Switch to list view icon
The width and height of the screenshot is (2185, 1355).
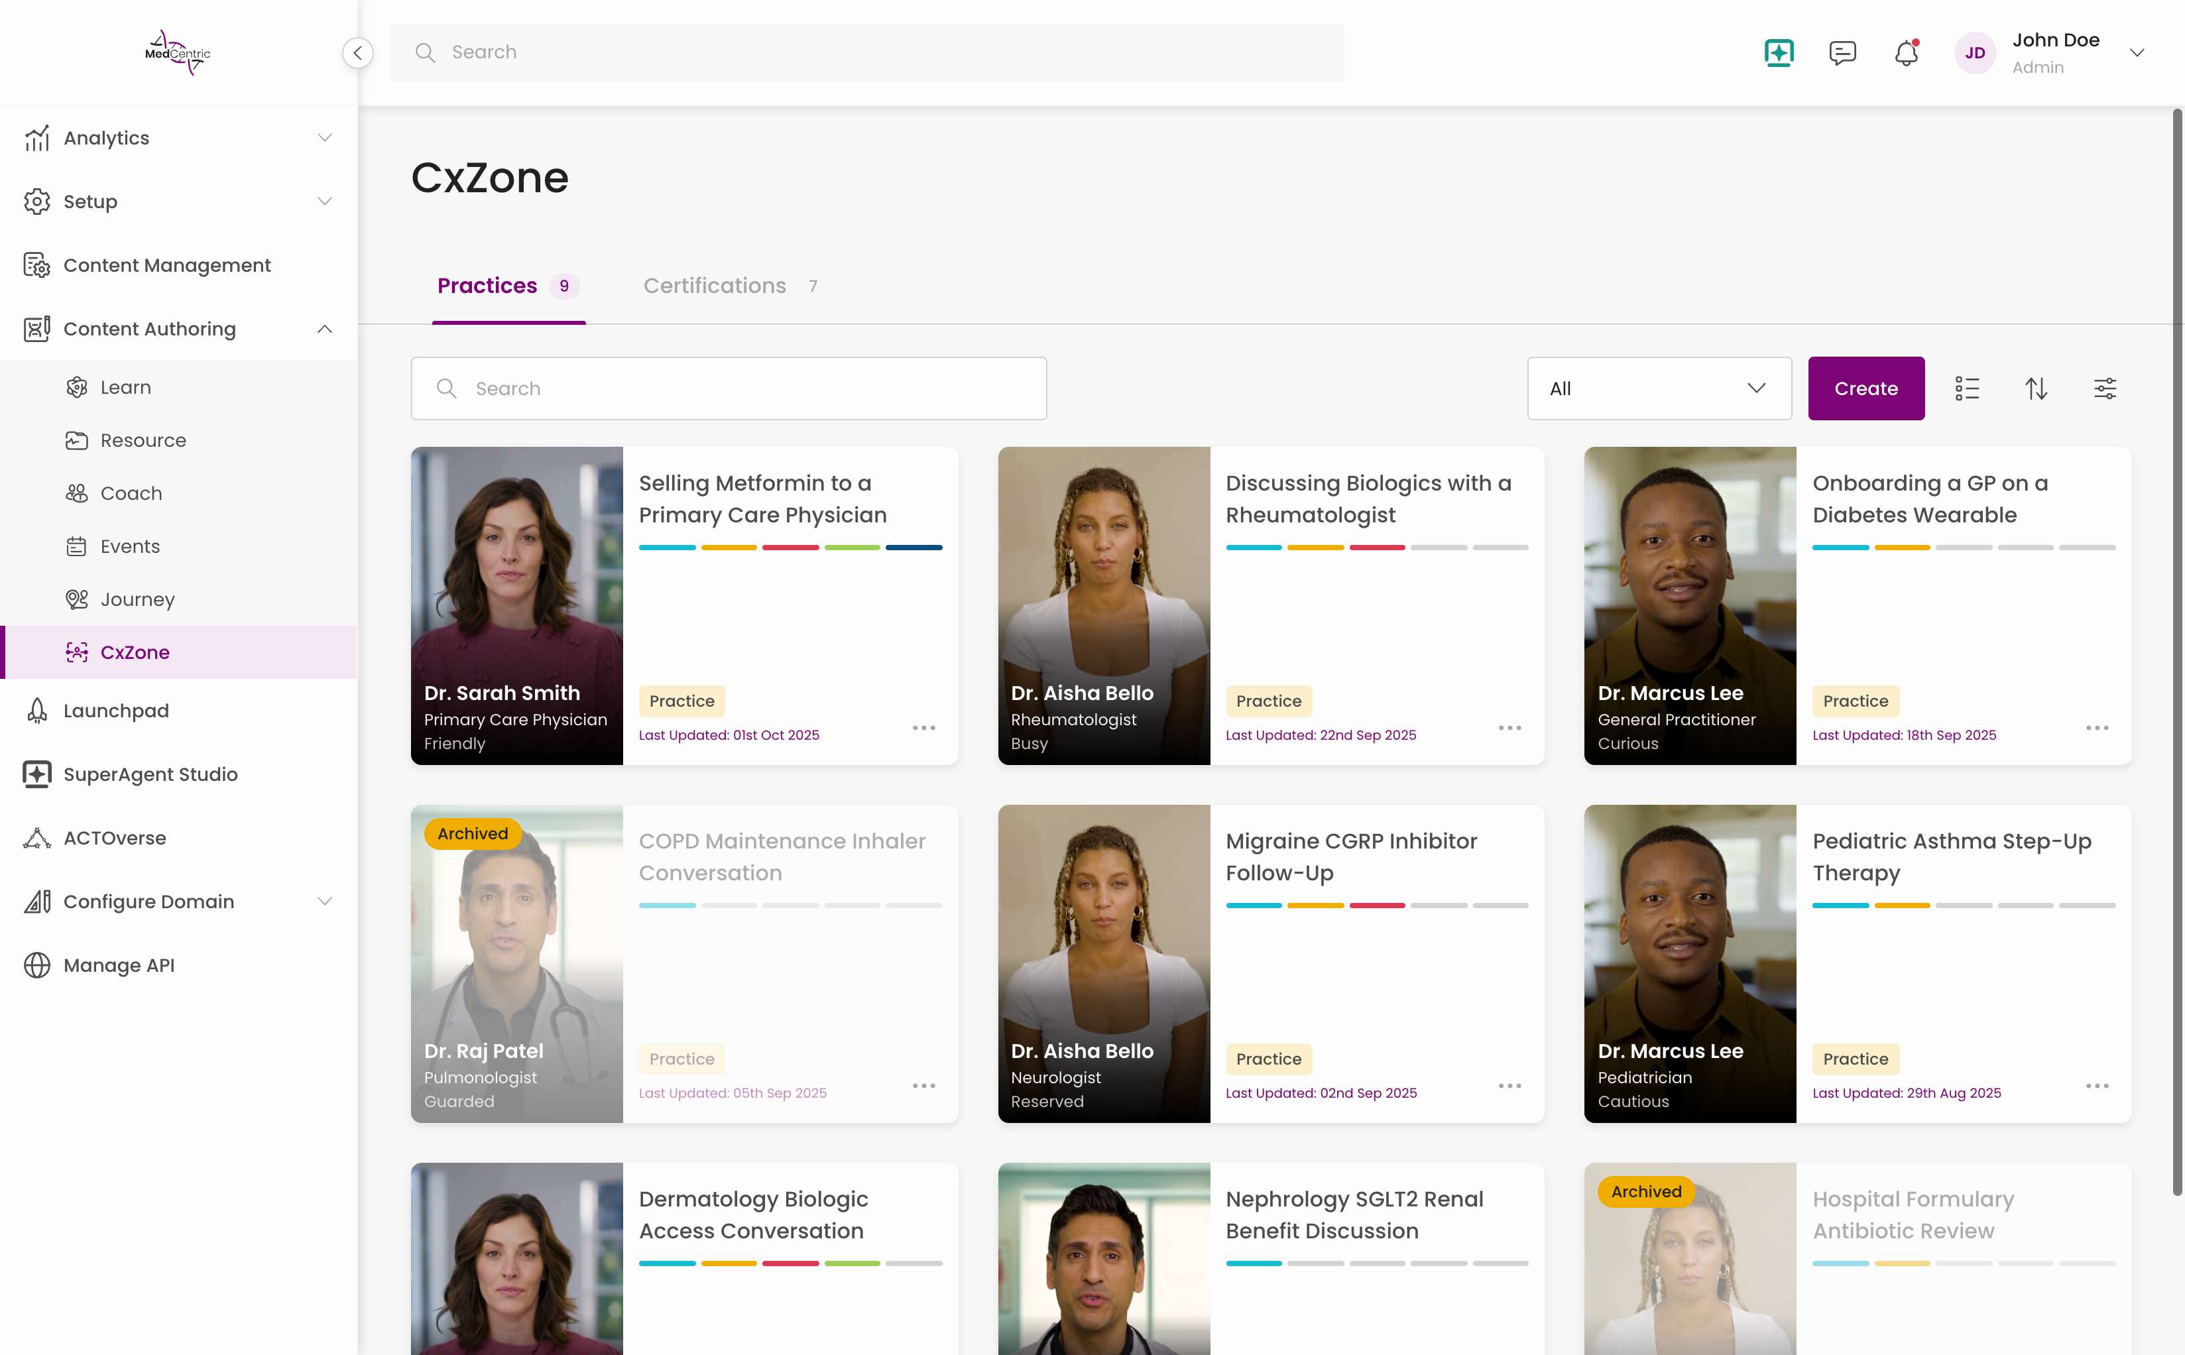click(x=1966, y=388)
